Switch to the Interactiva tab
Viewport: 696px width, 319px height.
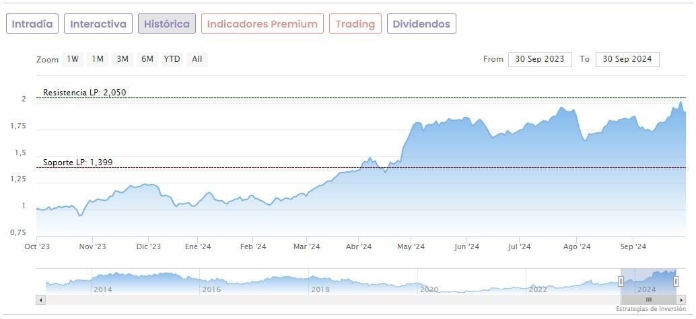(98, 24)
